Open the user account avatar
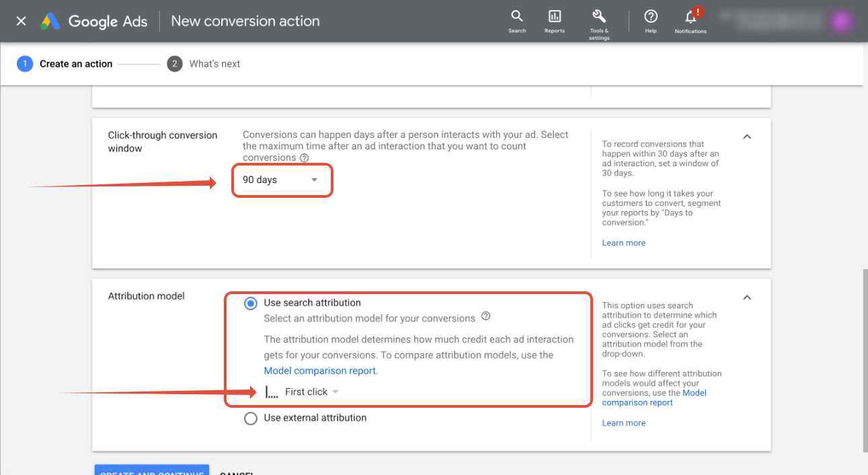The width and height of the screenshot is (868, 475). point(841,21)
